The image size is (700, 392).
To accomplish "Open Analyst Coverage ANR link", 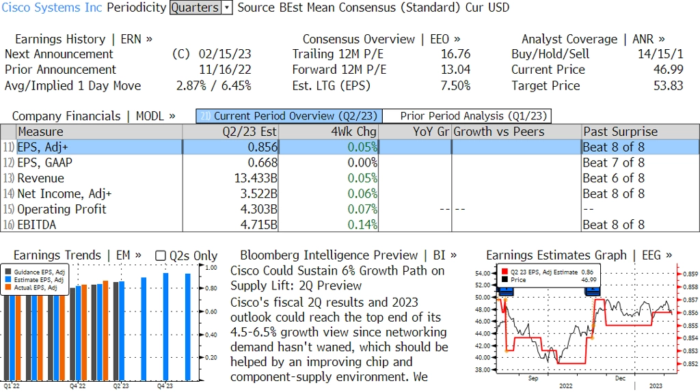I will [x=593, y=39].
